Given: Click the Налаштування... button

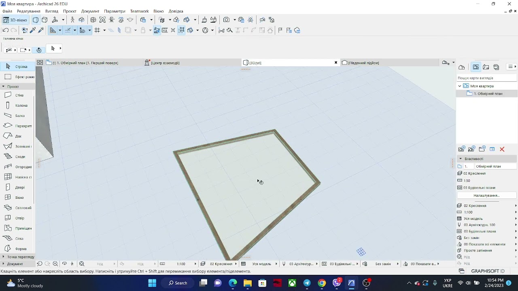Looking at the screenshot, I should click(x=486, y=196).
